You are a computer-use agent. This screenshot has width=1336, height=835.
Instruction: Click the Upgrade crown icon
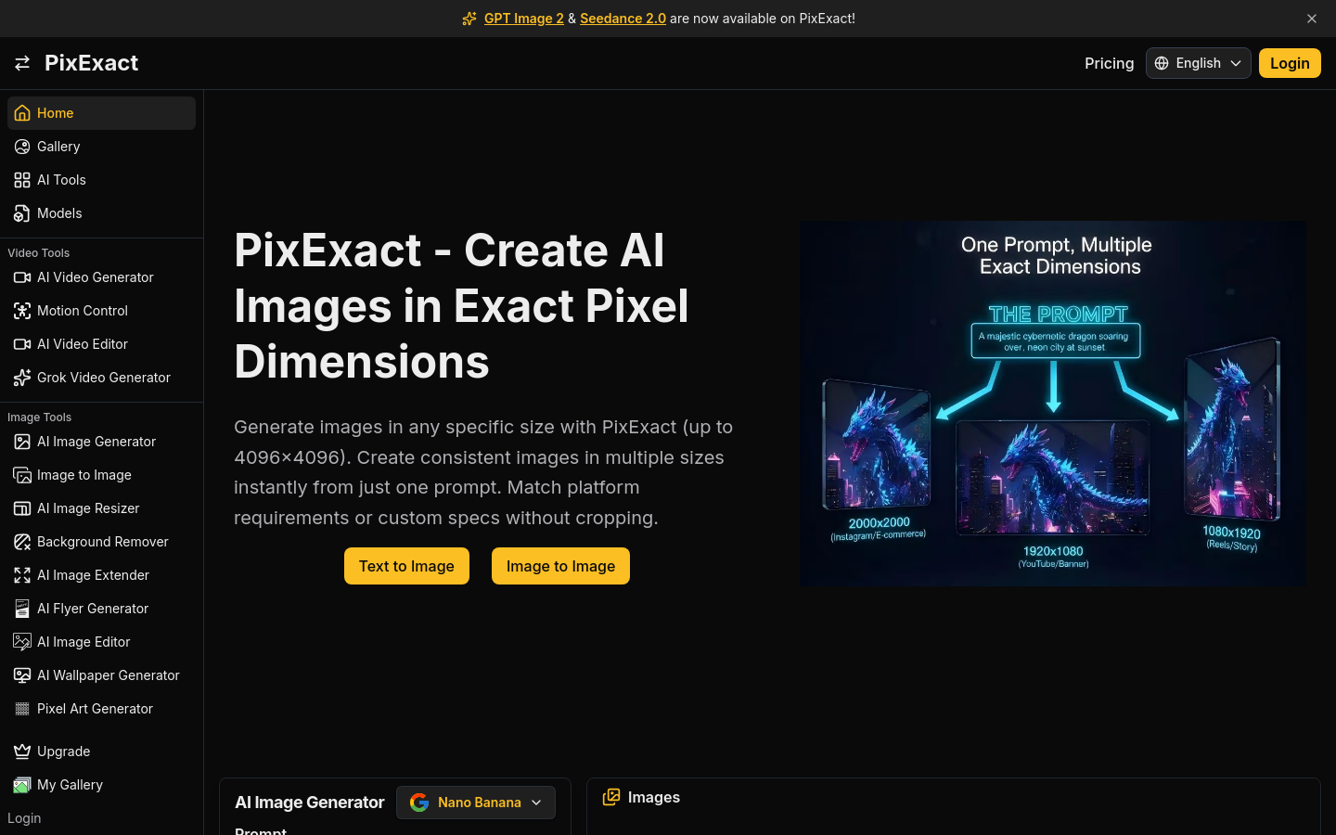[x=22, y=751]
